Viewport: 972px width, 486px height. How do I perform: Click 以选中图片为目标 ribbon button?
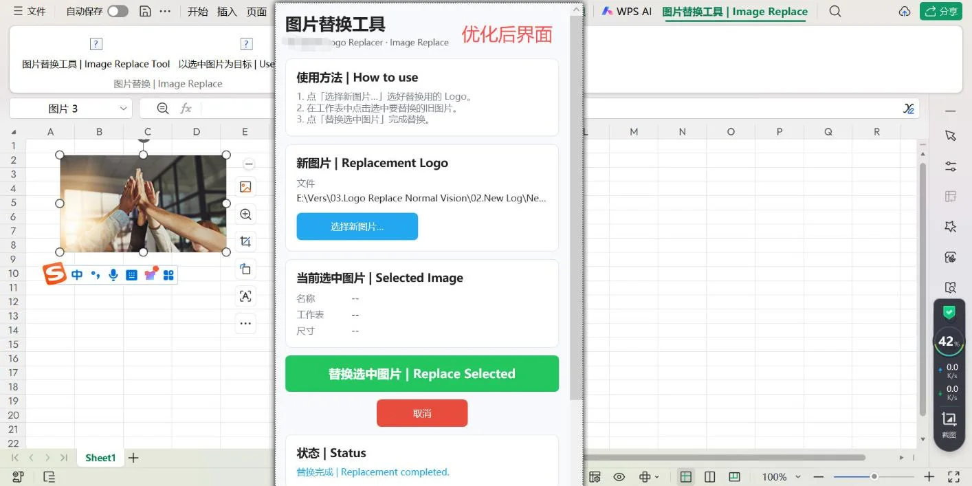click(227, 54)
